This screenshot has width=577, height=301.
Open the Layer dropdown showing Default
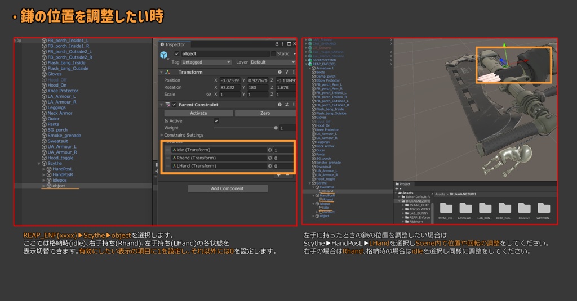click(x=273, y=62)
